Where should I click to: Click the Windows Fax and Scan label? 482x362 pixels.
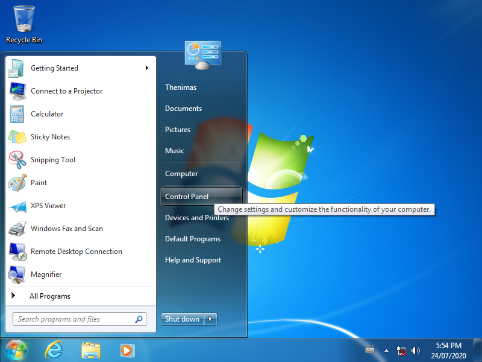point(67,229)
